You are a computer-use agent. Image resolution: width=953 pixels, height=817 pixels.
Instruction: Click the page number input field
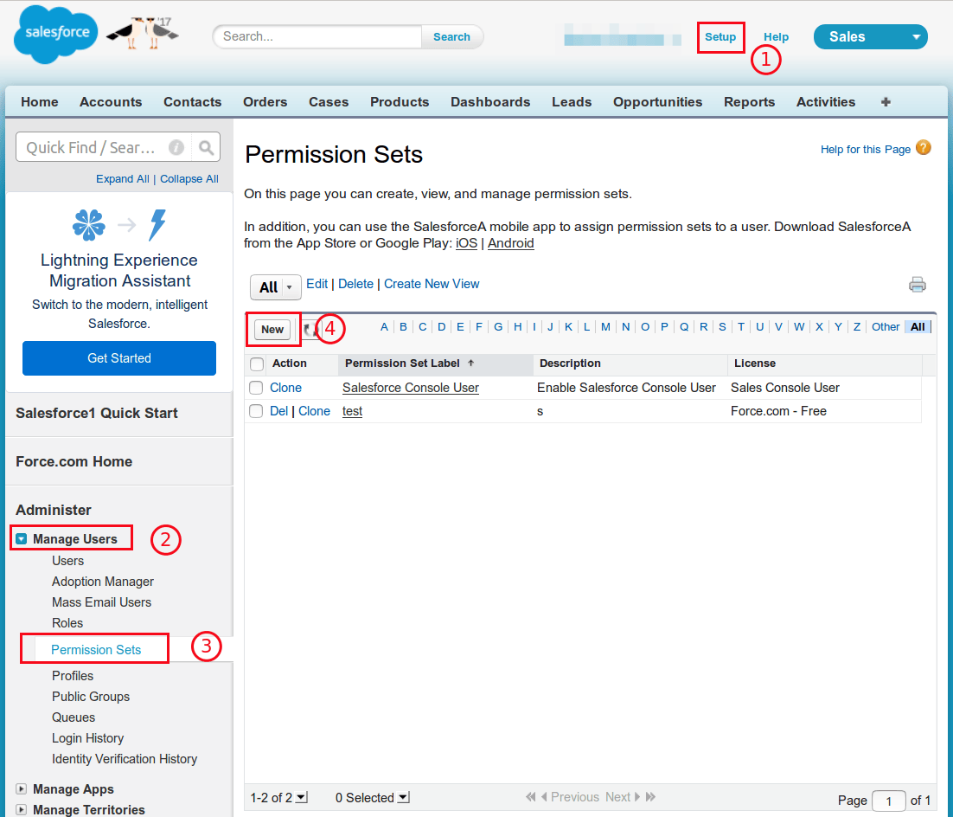click(889, 801)
